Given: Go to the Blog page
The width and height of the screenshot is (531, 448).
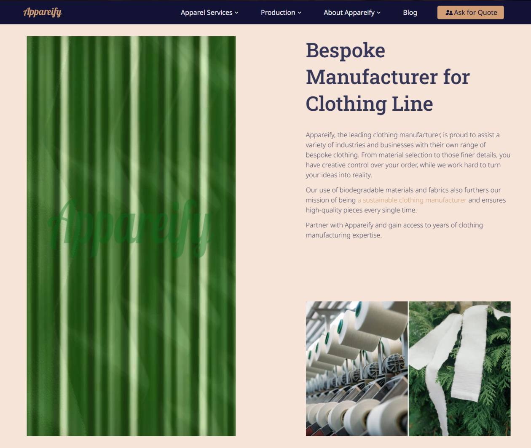Looking at the screenshot, I should click(x=410, y=13).
